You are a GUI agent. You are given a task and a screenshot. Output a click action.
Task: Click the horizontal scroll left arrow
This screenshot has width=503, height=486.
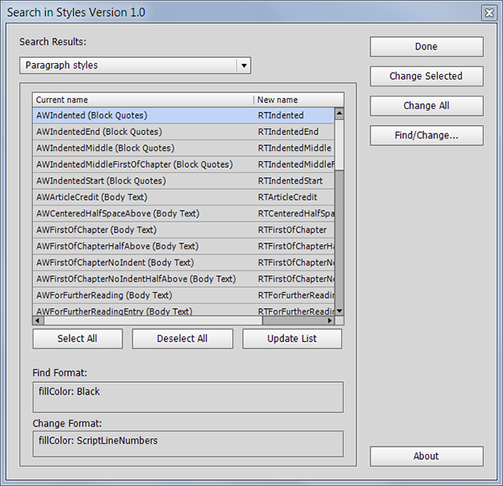(38, 321)
